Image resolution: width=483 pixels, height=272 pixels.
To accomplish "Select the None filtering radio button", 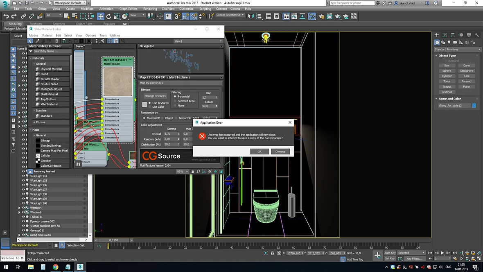I will tap(175, 105).
